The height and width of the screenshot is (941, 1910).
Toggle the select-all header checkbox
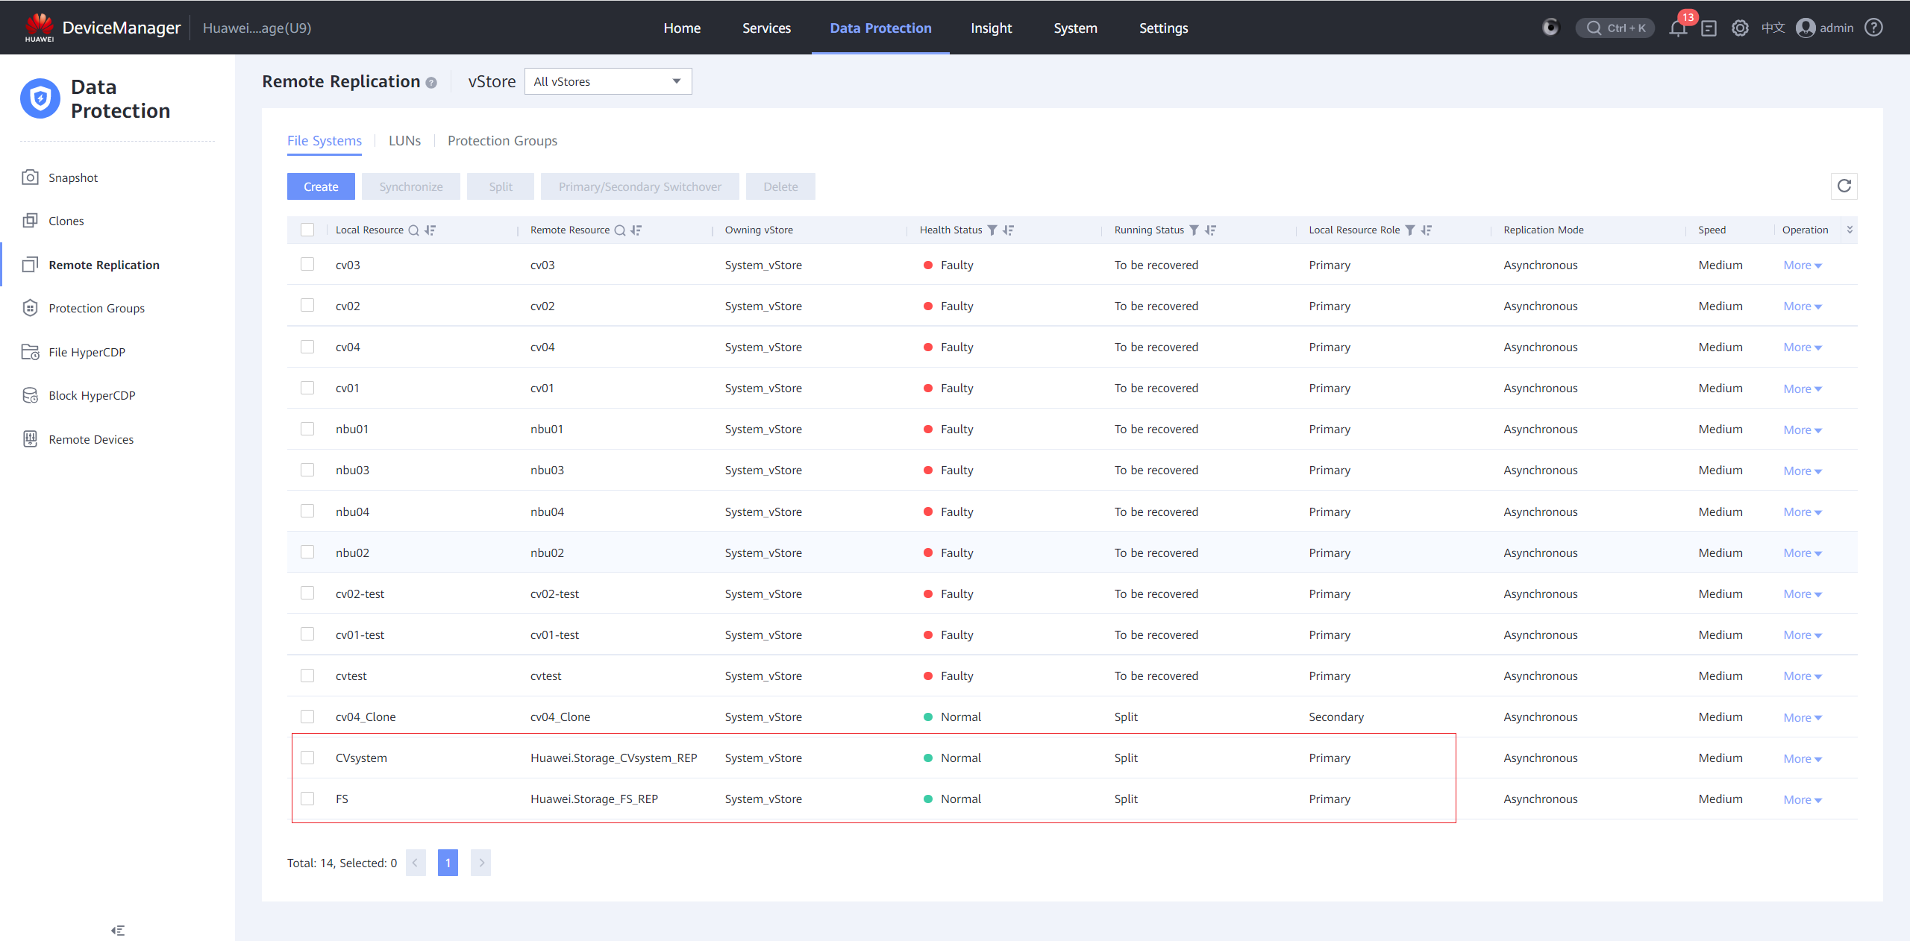pos(307,230)
